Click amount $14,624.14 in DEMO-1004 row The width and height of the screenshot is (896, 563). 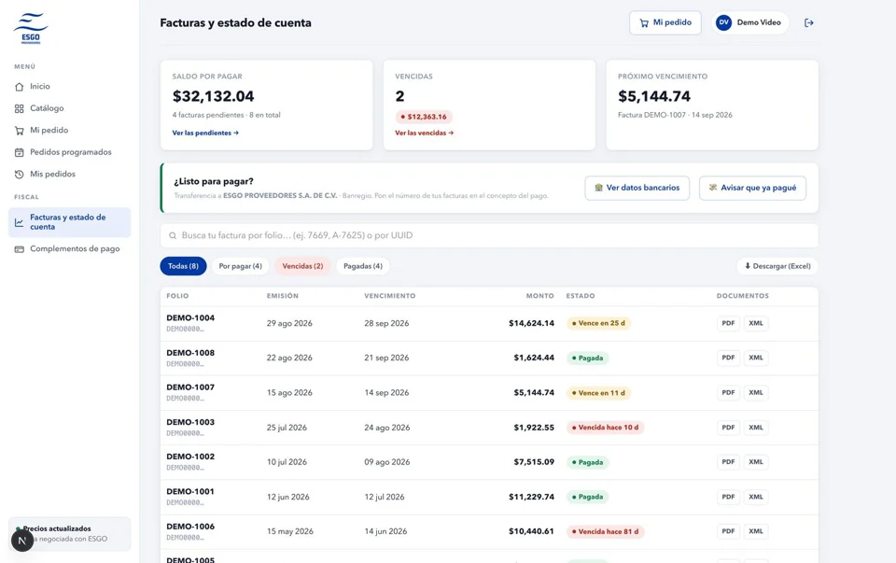tap(531, 323)
